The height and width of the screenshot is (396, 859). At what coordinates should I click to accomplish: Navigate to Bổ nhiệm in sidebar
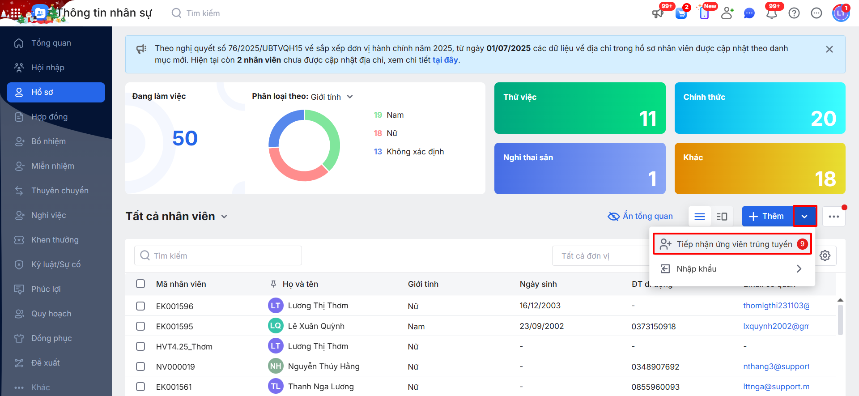[x=56, y=141]
